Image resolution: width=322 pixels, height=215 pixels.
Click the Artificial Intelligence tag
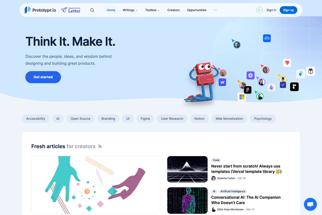click(233, 191)
